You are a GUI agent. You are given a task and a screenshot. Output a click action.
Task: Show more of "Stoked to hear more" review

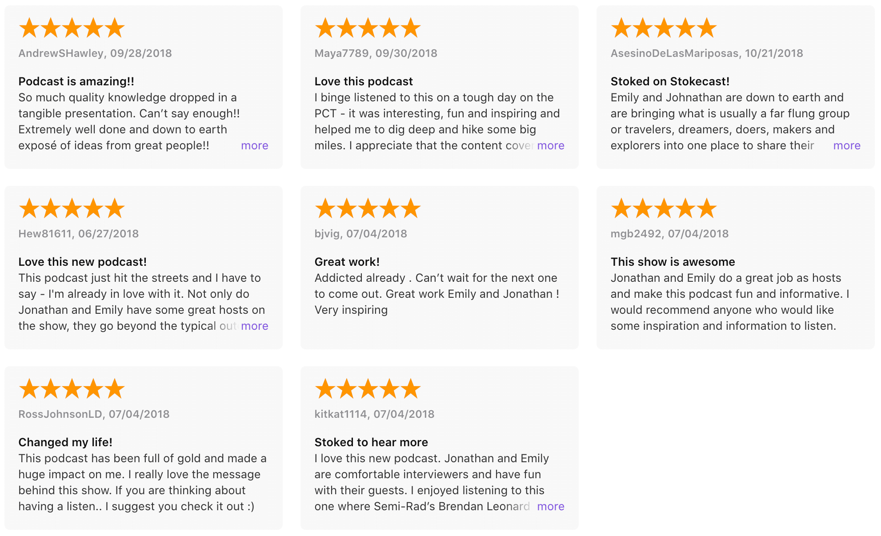[x=550, y=507]
